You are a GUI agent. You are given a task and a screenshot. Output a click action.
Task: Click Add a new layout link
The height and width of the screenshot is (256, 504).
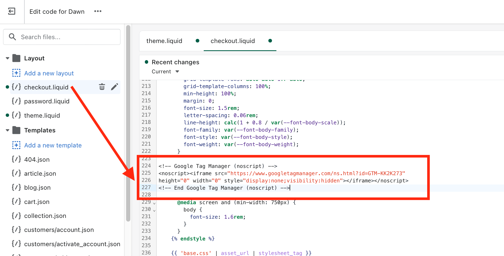pyautogui.click(x=49, y=73)
